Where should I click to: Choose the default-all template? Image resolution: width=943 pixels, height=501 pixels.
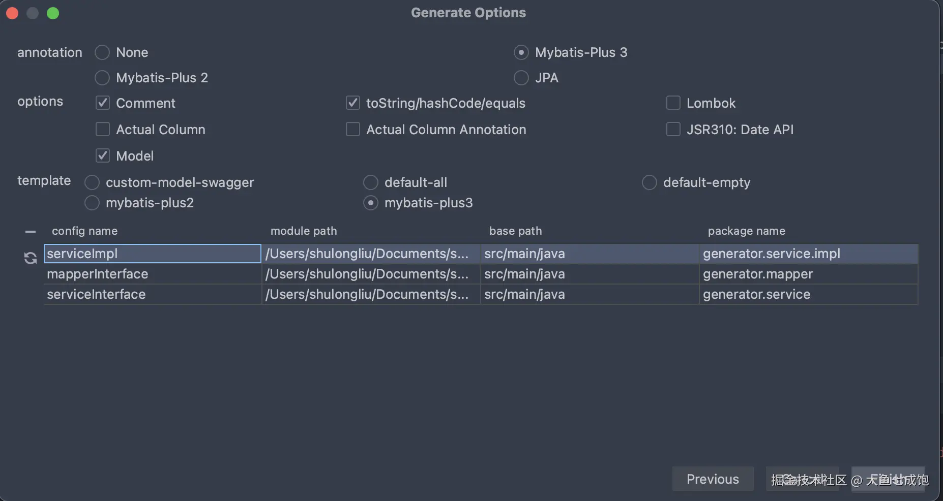[x=371, y=182]
